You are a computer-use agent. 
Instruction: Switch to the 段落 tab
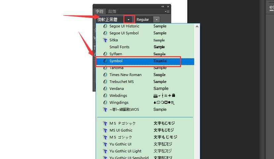click(x=112, y=12)
